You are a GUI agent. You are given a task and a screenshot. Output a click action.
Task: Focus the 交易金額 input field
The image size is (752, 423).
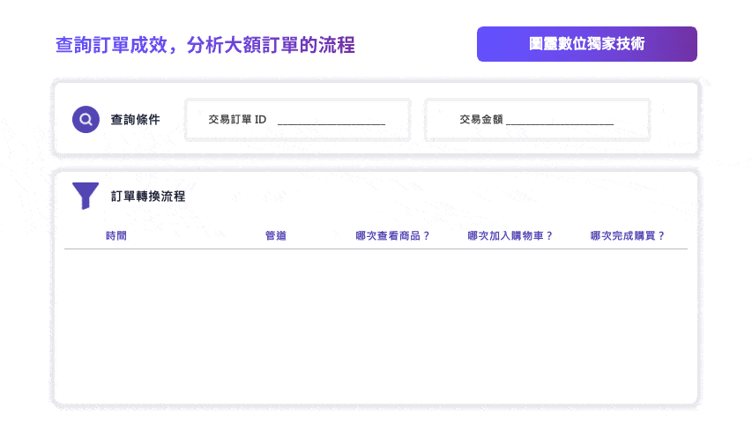tap(537, 120)
